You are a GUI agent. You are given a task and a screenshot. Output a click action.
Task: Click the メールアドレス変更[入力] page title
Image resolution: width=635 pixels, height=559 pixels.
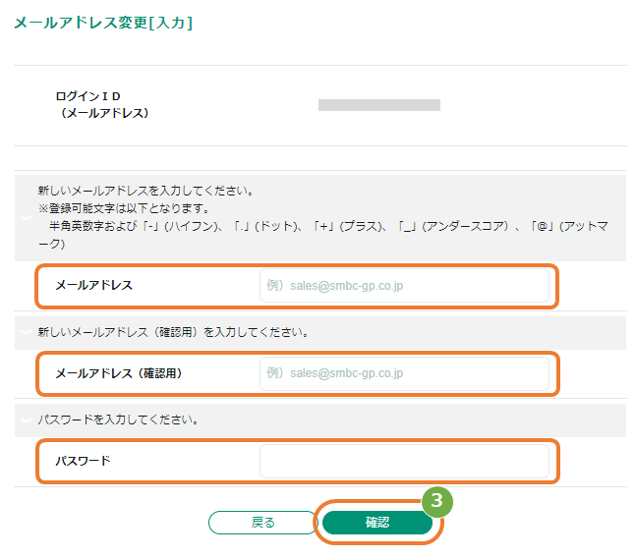point(103,23)
